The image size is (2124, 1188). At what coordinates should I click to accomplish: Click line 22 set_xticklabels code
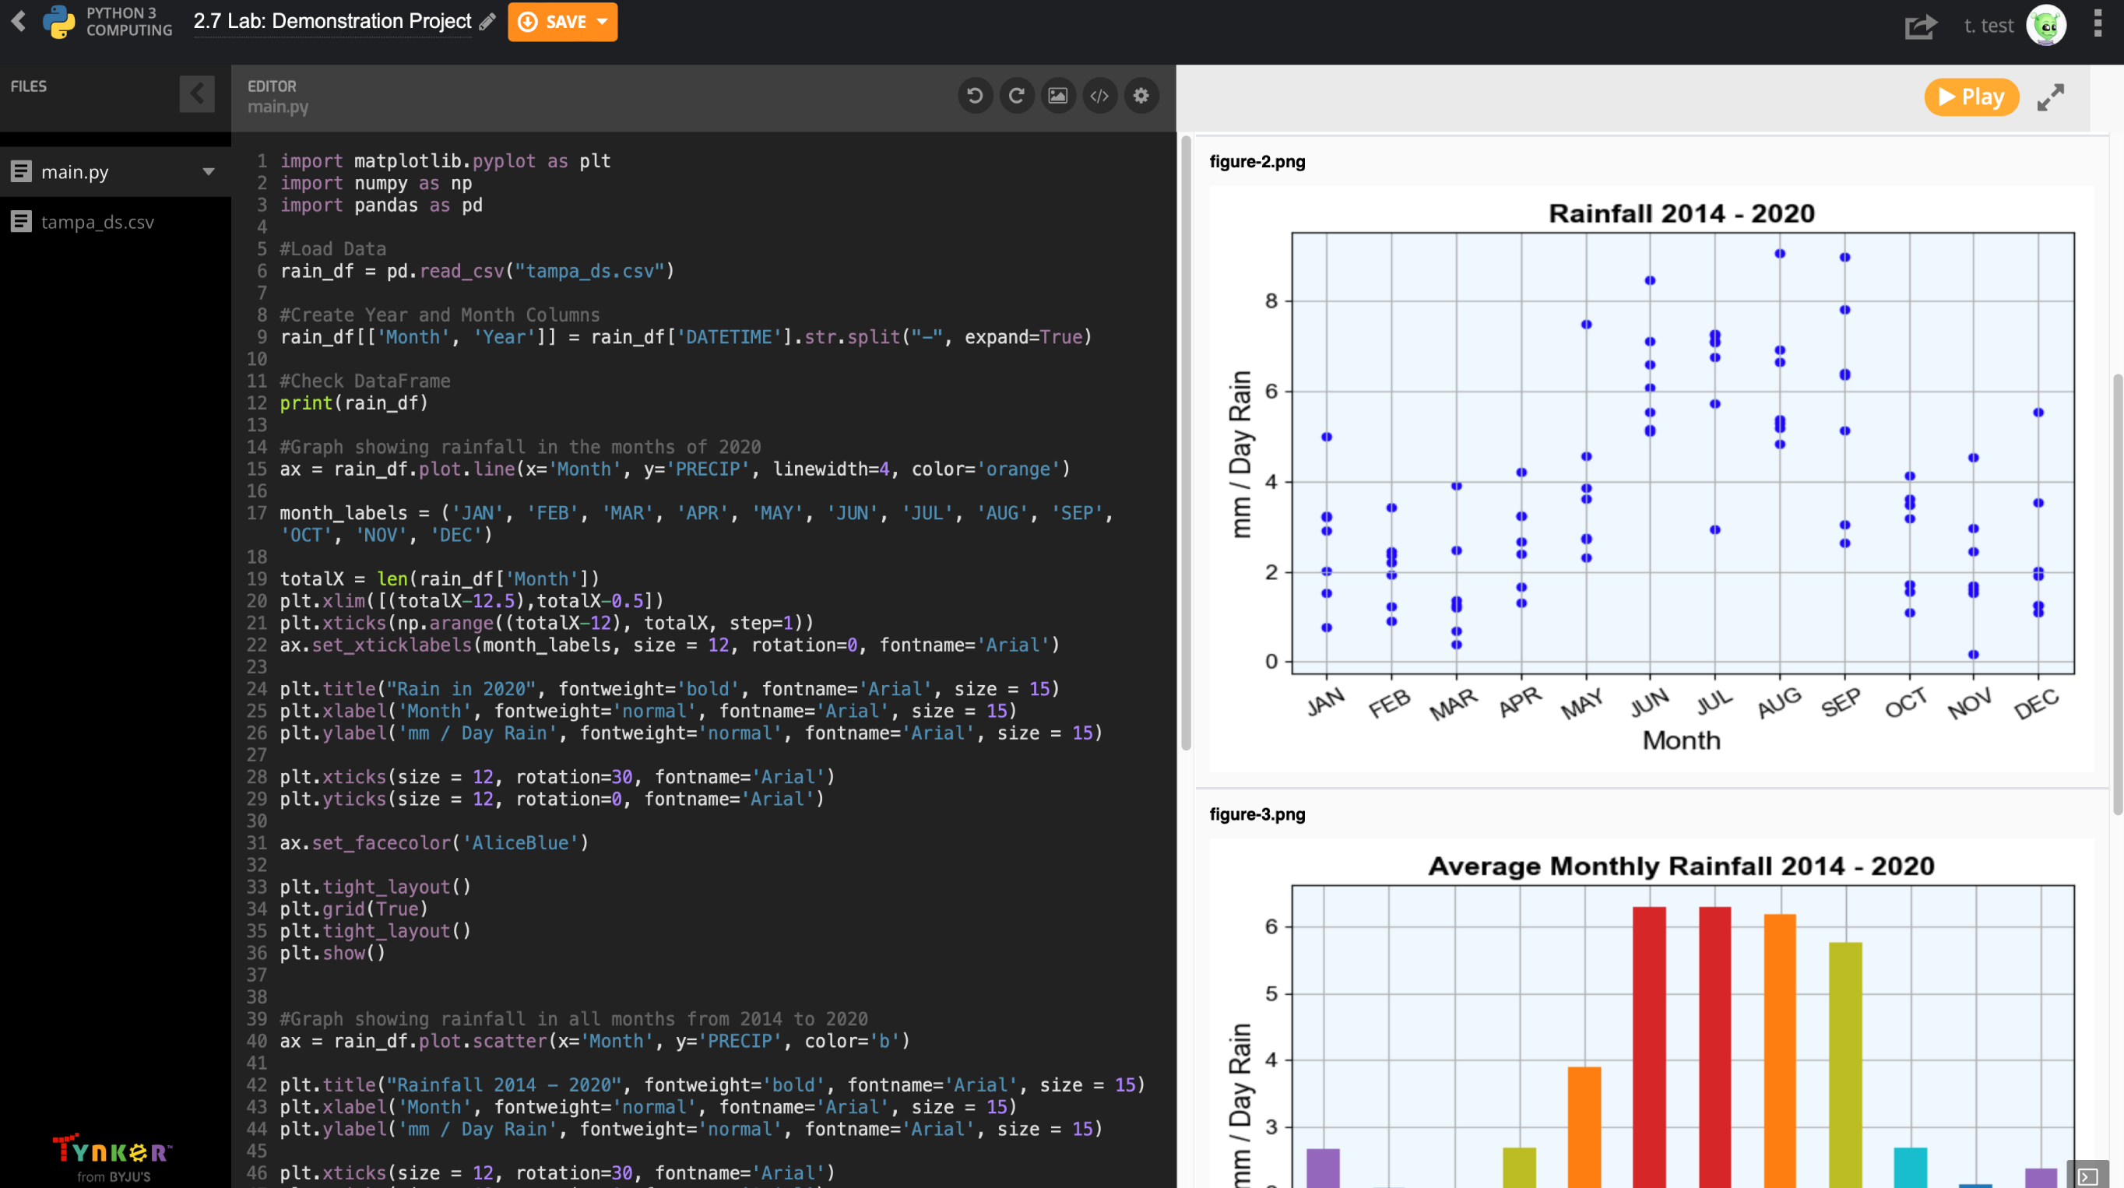point(669,645)
